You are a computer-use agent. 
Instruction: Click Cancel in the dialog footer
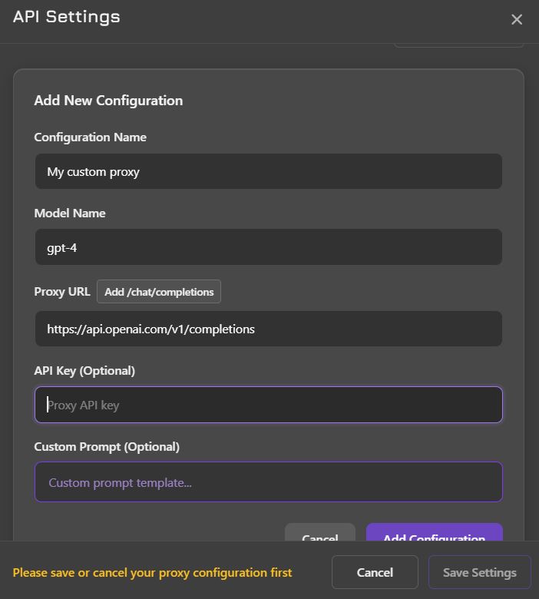coord(375,572)
